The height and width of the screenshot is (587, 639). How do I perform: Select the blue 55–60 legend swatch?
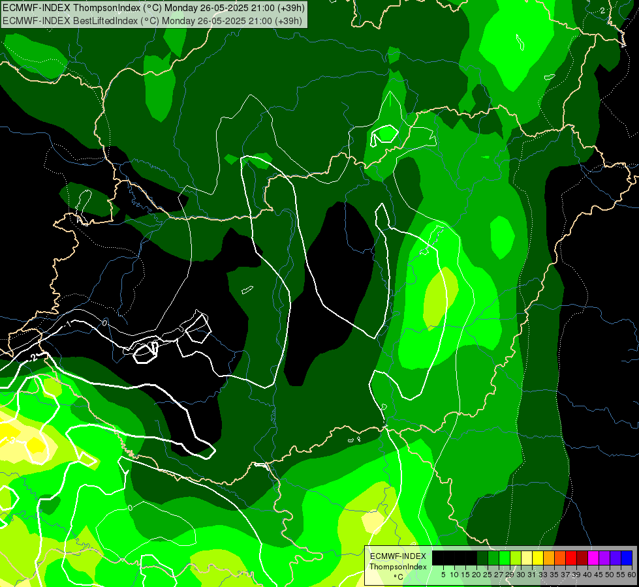pyautogui.click(x=627, y=558)
